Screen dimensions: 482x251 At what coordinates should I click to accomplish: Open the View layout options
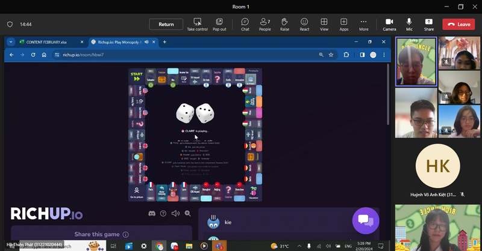(324, 25)
